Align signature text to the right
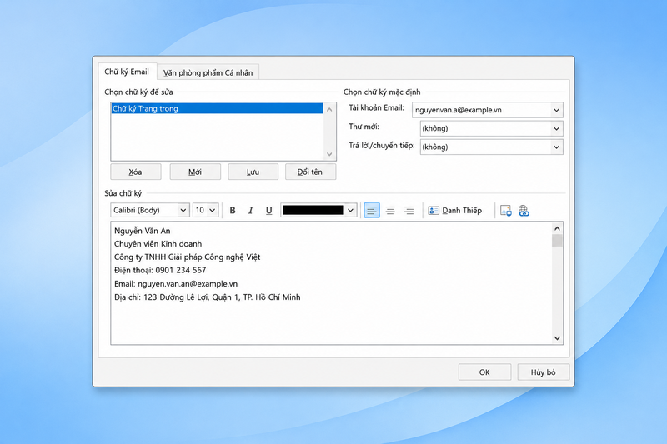Screen dimensions: 667x444 [x=409, y=210]
